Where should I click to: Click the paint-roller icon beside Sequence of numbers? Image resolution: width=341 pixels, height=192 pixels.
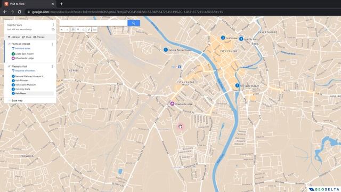coord(13,71)
